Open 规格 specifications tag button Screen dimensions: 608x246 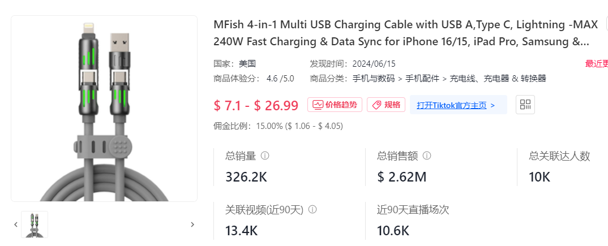coord(386,105)
